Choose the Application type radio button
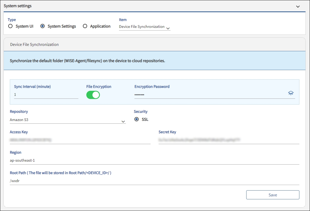The image size is (310, 211). [x=85, y=26]
